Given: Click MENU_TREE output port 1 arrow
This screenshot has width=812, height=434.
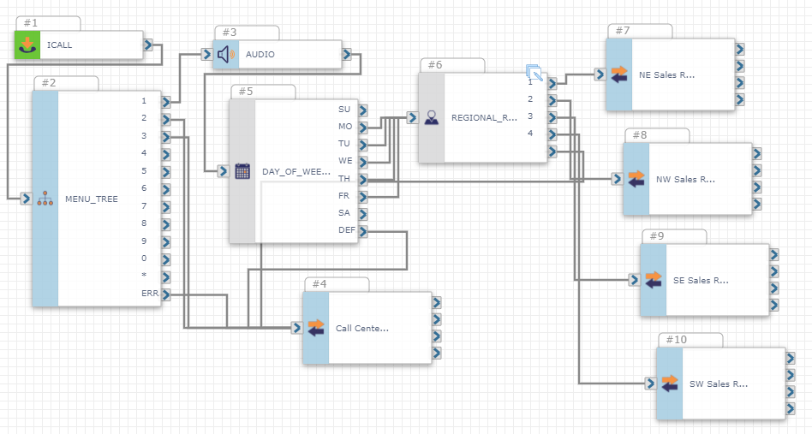Looking at the screenshot, I should coord(165,101).
